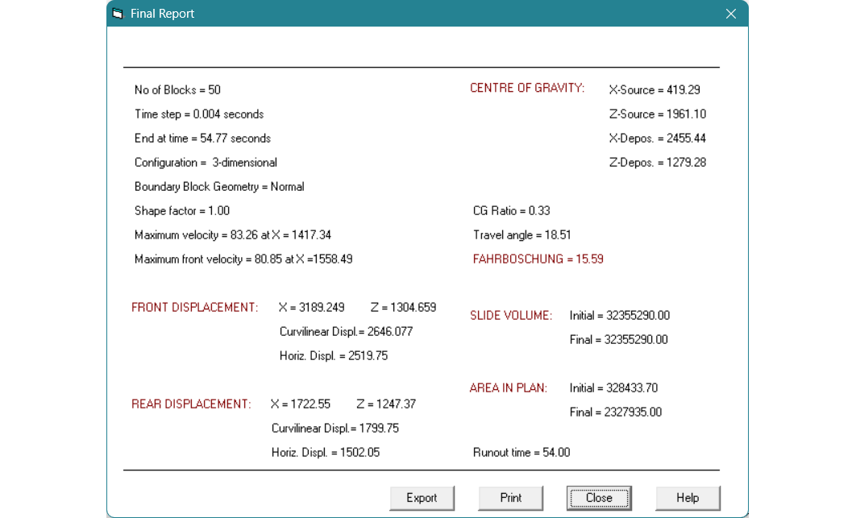This screenshot has width=856, height=518.
Task: Click 'Z-Depos. = 1279.28' value
Action: [x=657, y=163]
